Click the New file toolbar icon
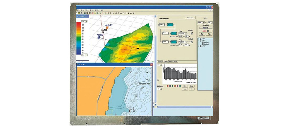 pos(77,13)
